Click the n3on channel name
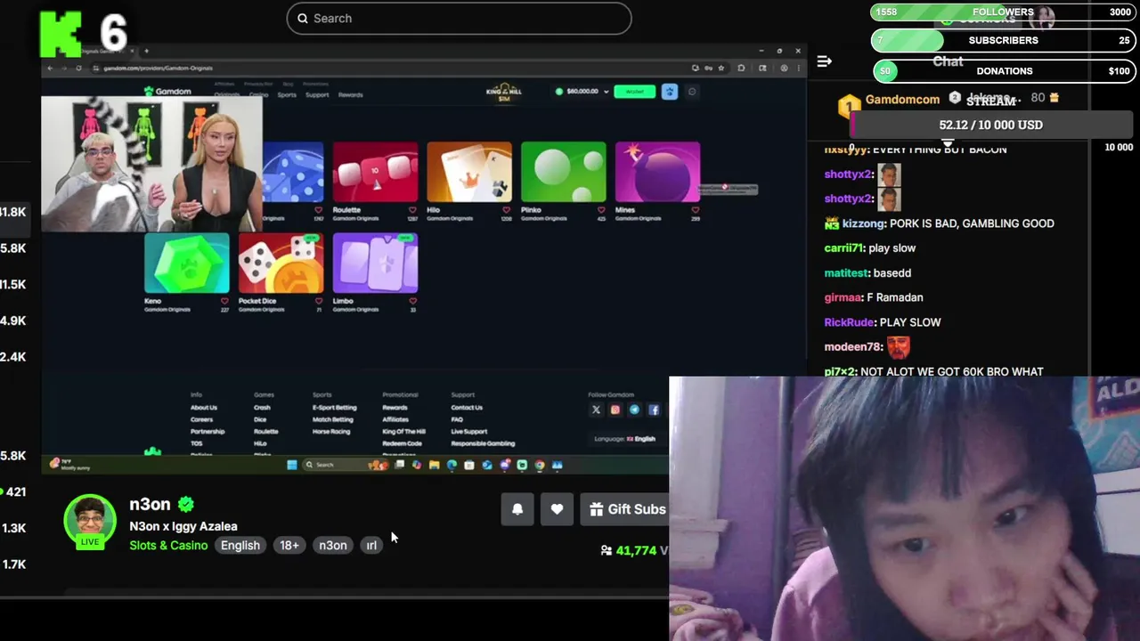 tap(150, 504)
